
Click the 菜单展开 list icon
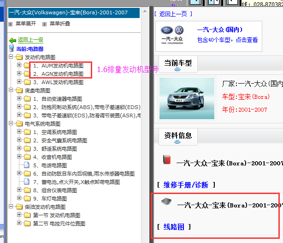[x=11, y=24]
